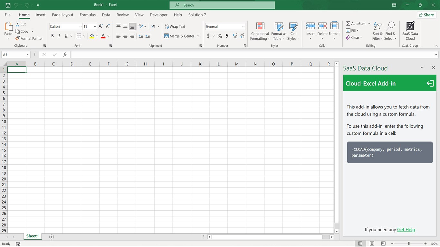Screen dimensions: 440x247
Task: Toggle Italic formatting
Action: pos(59,36)
